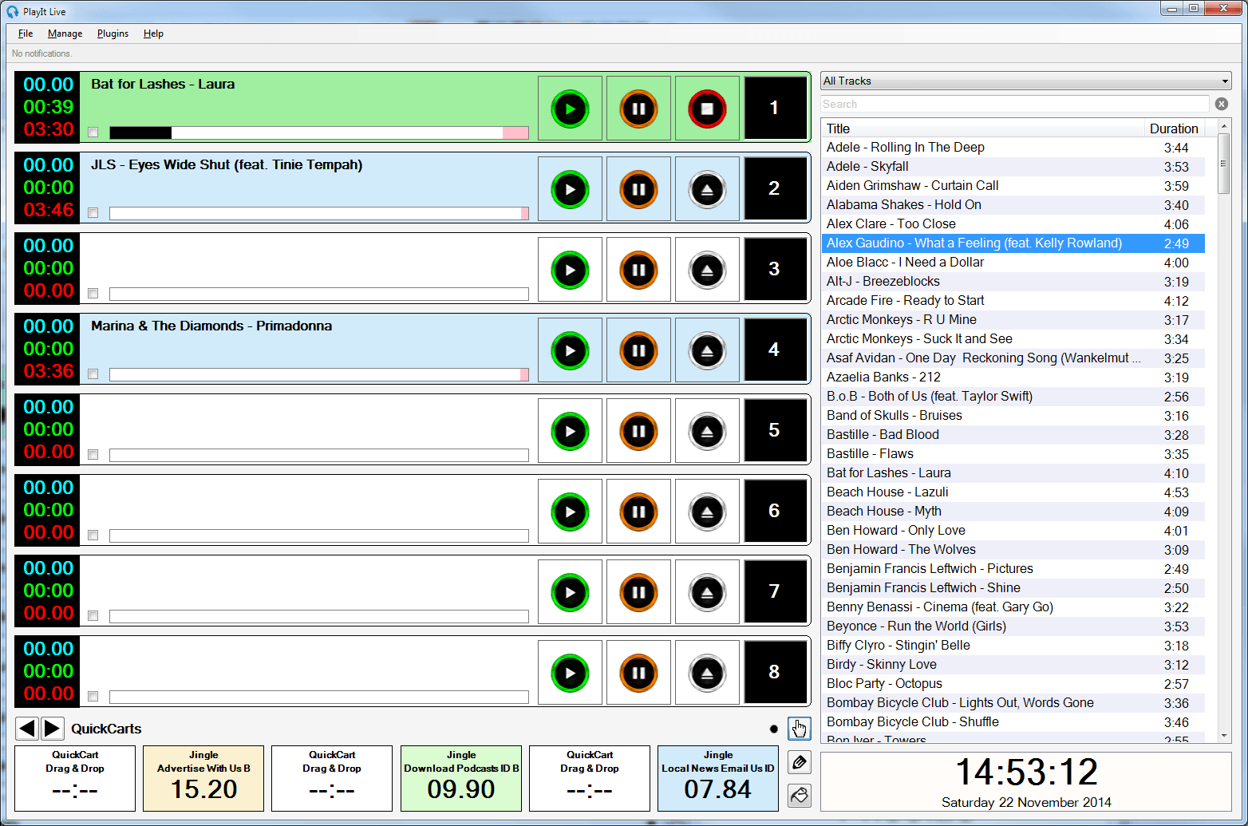Sort track list by Duration column
The image size is (1248, 826).
pos(1174,128)
